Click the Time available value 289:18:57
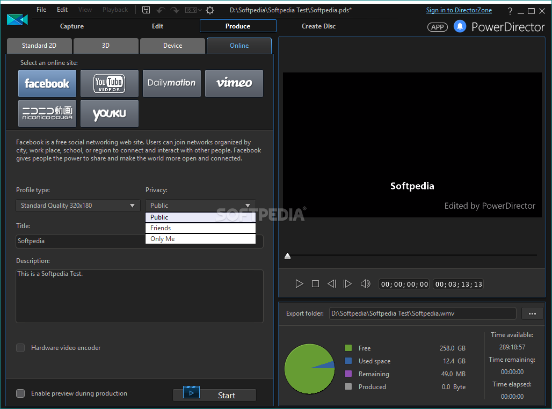Screen dimensions: 552x409 point(512,347)
